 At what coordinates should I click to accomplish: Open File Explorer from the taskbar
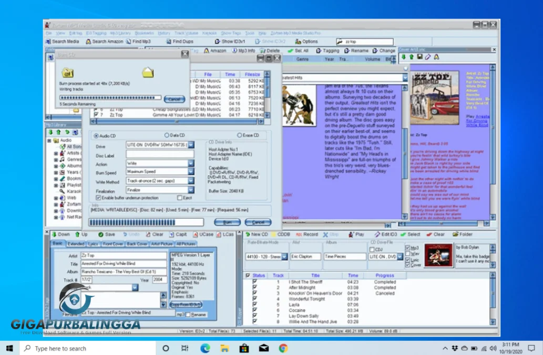224,348
